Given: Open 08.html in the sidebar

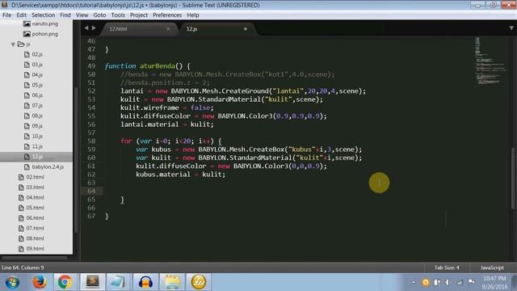Looking at the screenshot, I should click(x=35, y=238).
